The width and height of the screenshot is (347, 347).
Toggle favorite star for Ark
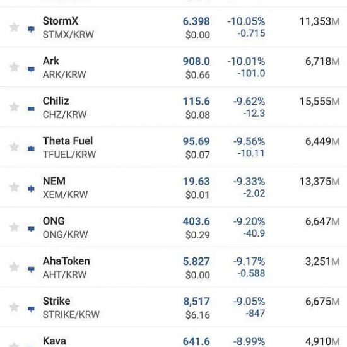(x=15, y=67)
